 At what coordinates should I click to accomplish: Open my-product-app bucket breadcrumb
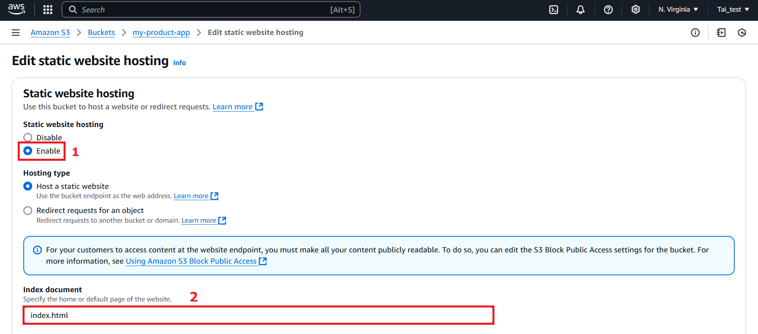(x=161, y=33)
